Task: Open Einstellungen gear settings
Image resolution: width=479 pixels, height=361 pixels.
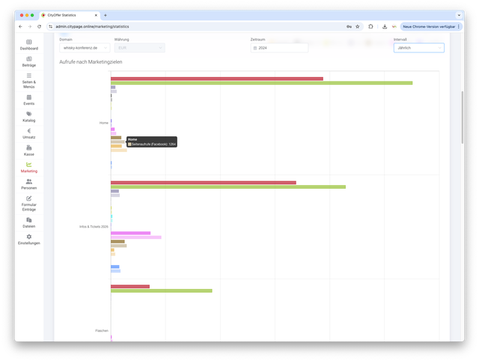Action: (28, 239)
